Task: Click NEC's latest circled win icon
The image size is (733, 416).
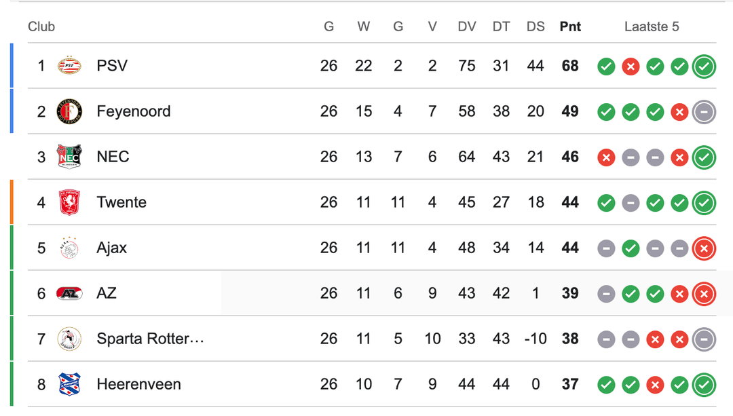Action: [704, 157]
